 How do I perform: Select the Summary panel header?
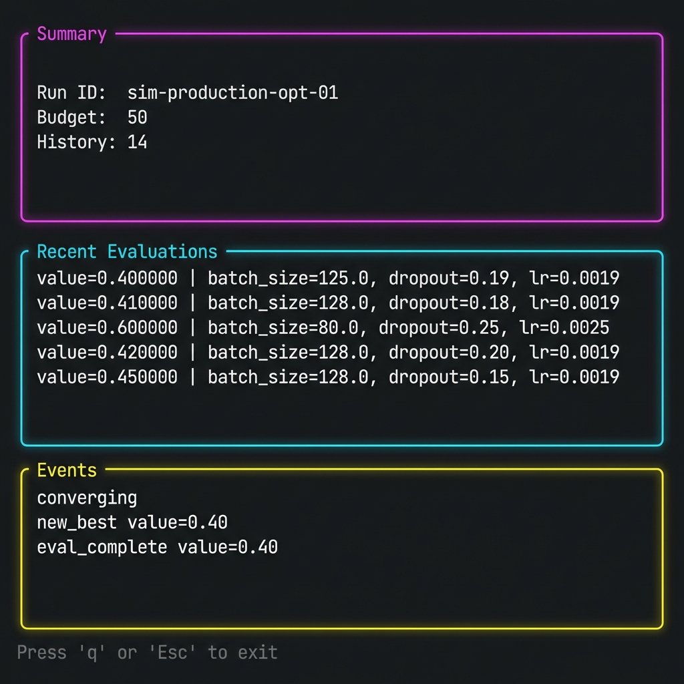[x=71, y=33]
